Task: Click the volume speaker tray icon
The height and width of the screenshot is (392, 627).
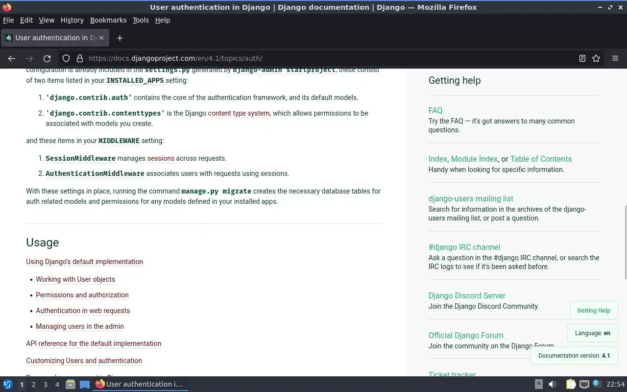Action: [553, 384]
